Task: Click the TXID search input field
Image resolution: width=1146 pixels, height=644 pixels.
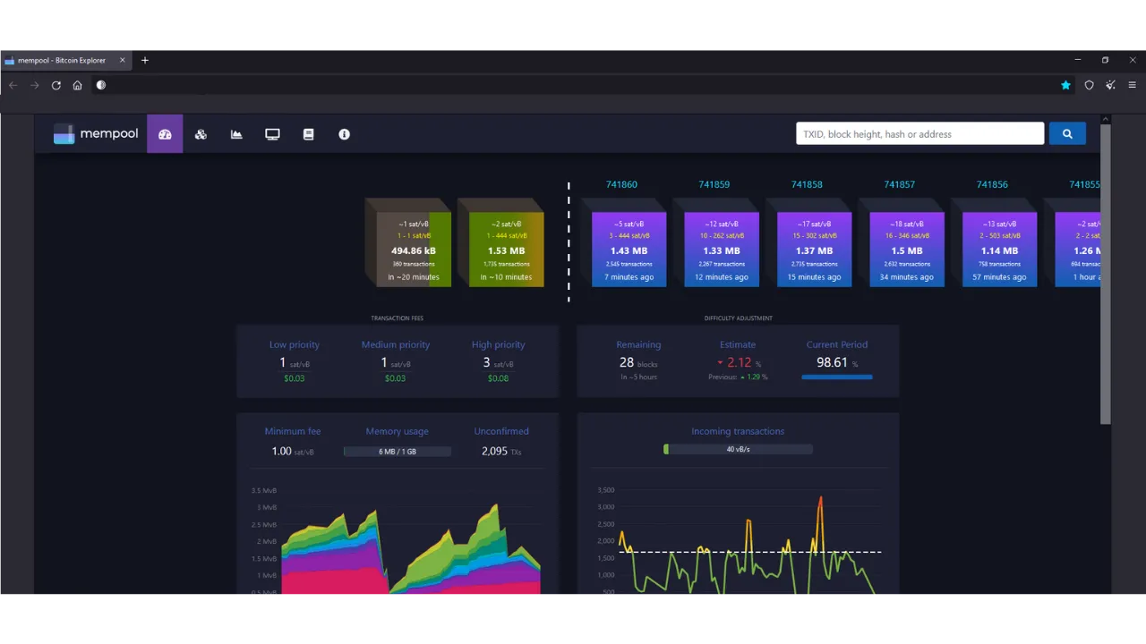Action: [919, 133]
